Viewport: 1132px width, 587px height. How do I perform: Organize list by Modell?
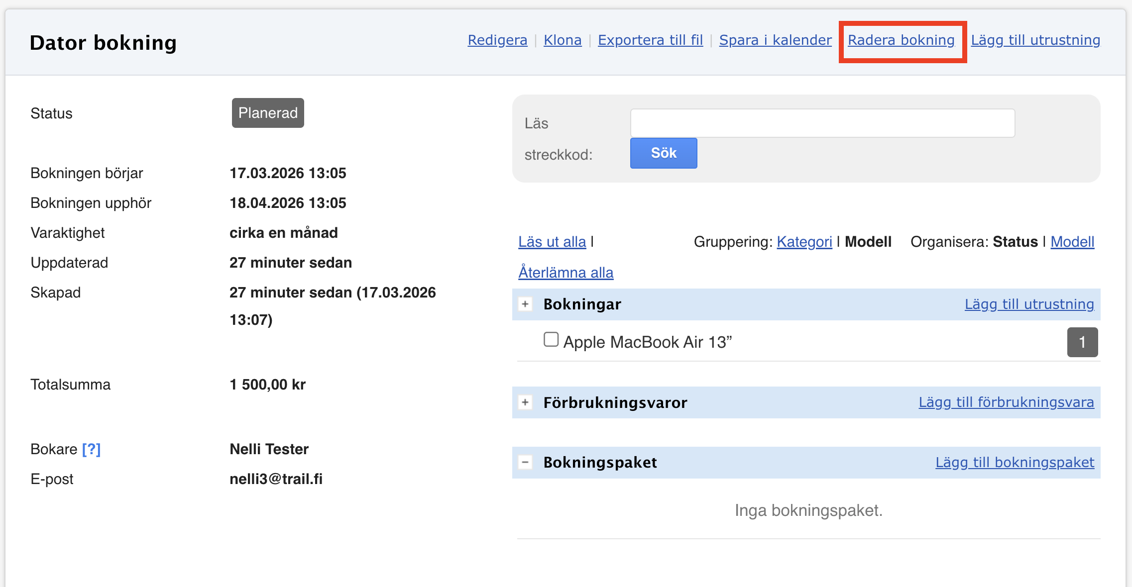(1072, 242)
